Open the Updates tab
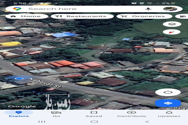The image size is (188, 125). point(169,114)
